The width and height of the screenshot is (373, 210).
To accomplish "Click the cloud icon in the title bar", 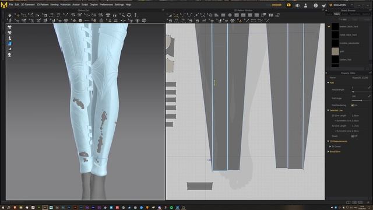I will 288,5.
